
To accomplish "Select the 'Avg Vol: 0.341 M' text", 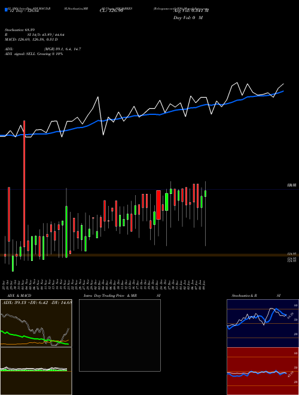I will click(x=191, y=11).
